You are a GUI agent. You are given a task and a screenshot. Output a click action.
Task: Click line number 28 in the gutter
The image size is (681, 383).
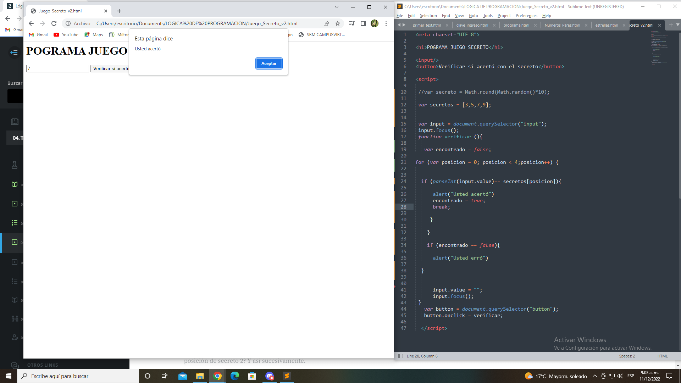[x=403, y=207]
